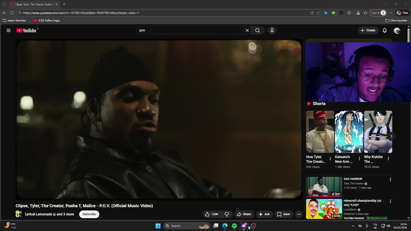Open options for Why Kishibe short
This screenshot has height=231, width=411.
pos(388,158)
